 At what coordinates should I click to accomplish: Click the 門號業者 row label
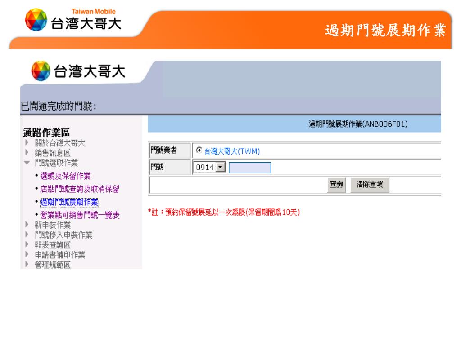click(x=164, y=150)
